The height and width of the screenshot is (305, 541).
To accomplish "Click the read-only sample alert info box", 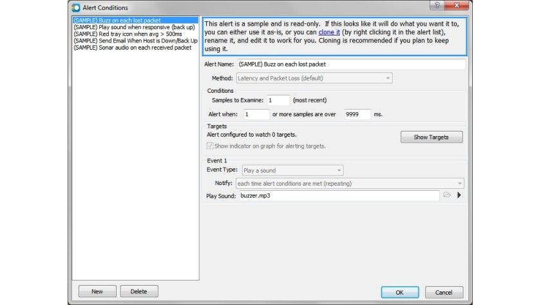I will (335, 36).
